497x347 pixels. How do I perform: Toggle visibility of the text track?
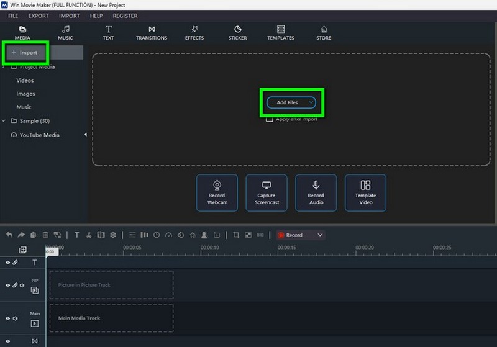[x=7, y=263]
